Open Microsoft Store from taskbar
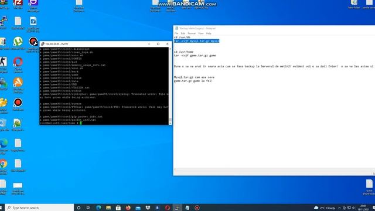 pos(118,207)
